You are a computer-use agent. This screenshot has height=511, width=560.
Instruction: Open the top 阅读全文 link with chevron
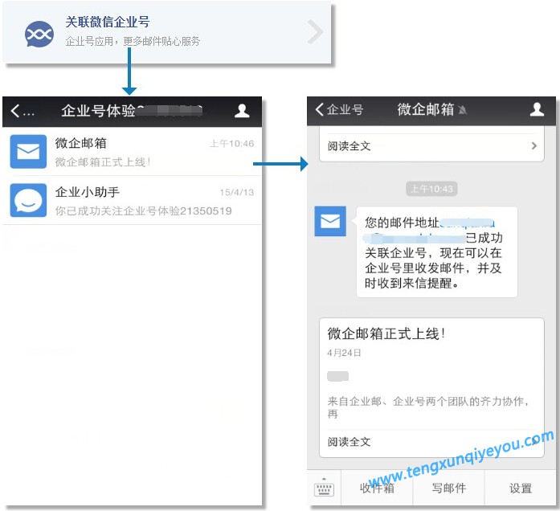[x=431, y=146]
